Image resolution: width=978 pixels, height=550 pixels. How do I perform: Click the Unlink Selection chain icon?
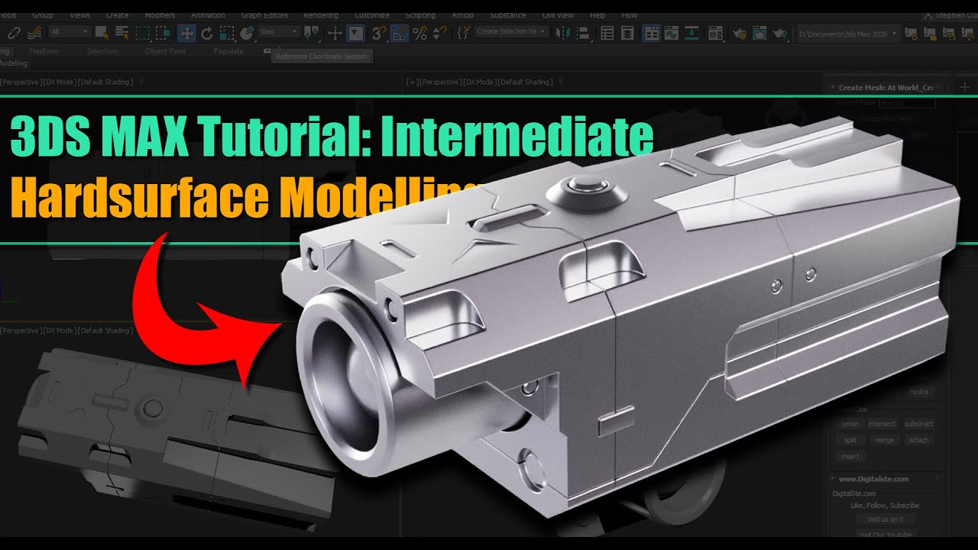[13, 33]
